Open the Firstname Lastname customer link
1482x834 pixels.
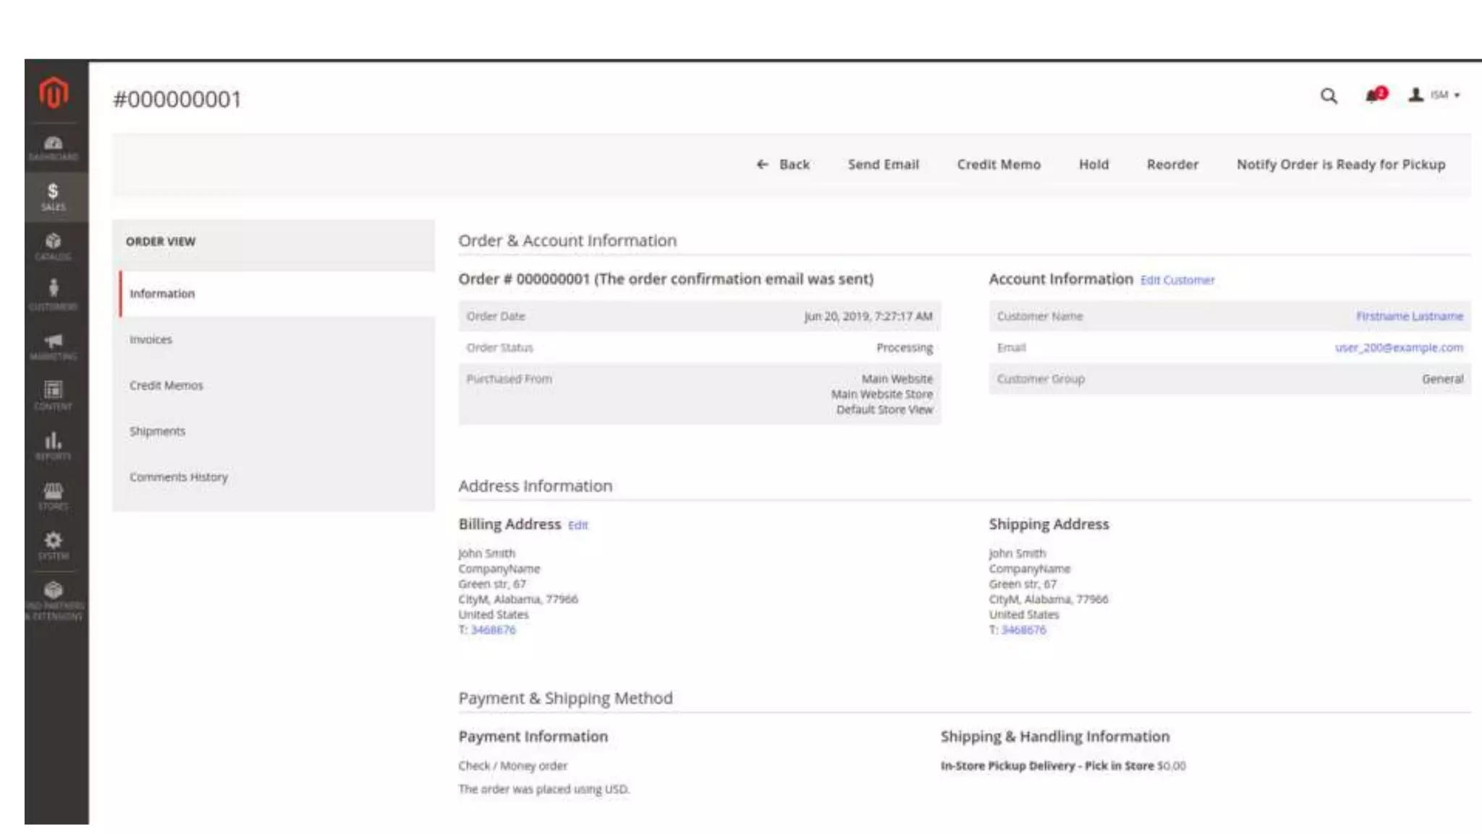coord(1409,316)
